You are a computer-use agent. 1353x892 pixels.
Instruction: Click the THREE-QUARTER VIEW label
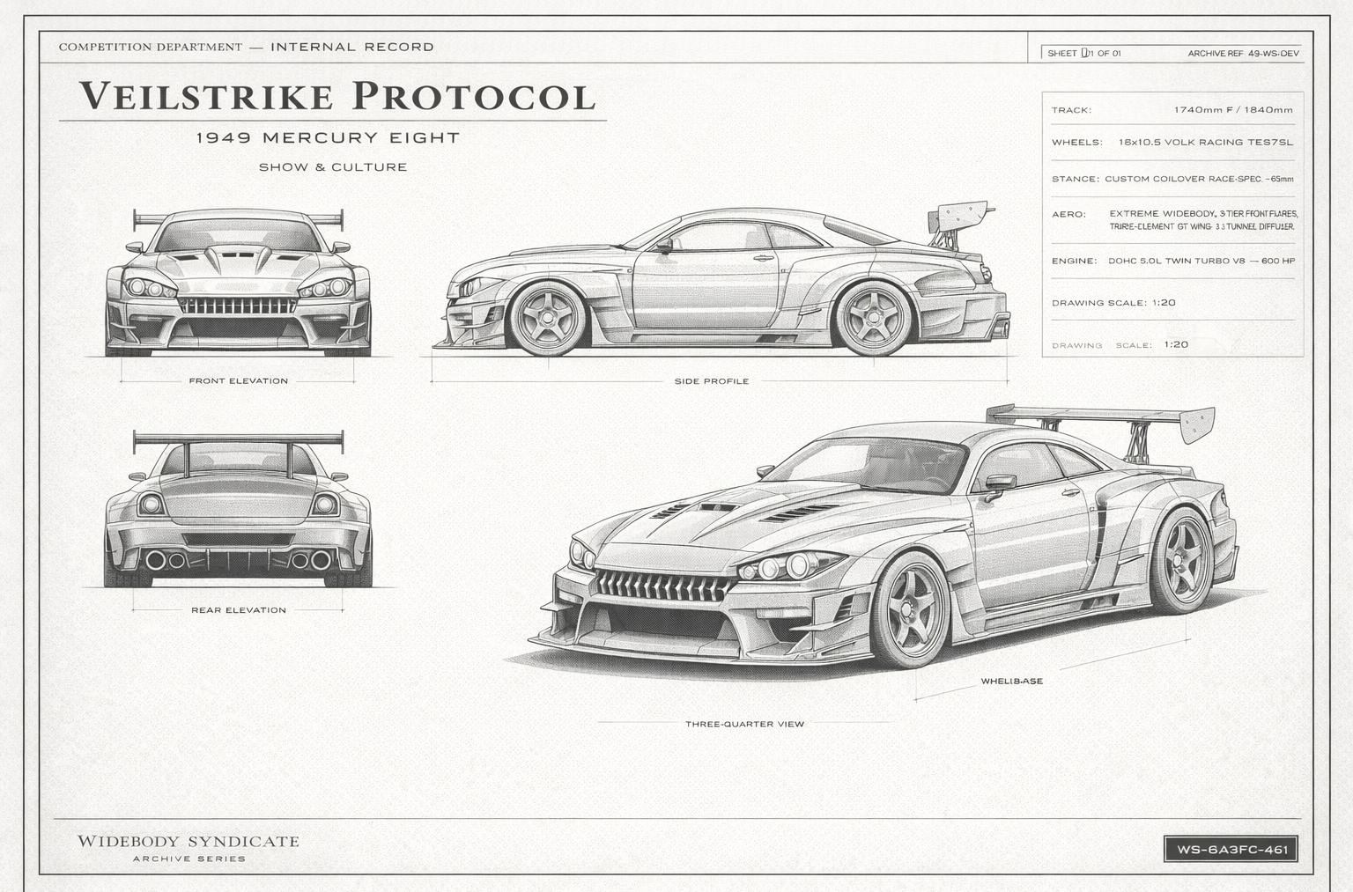(745, 724)
